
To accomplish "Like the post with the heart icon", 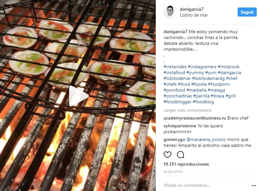I will [x=167, y=155].
